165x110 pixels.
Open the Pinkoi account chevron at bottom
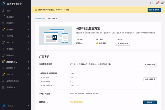pos(29,106)
